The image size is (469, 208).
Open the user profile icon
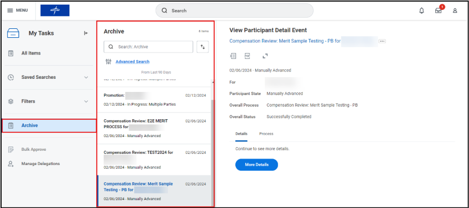(455, 11)
